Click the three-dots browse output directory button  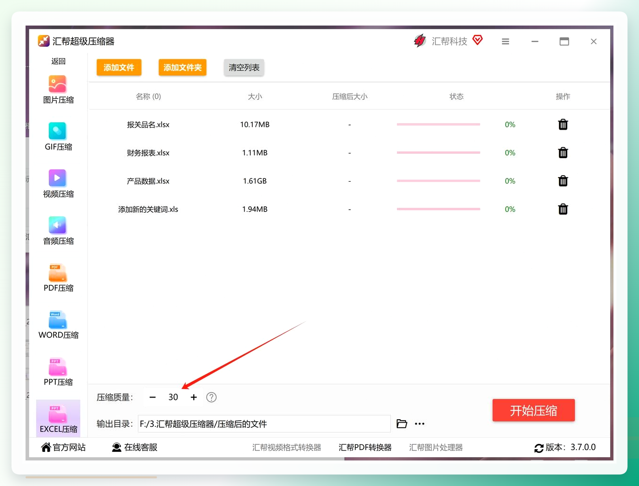click(419, 424)
